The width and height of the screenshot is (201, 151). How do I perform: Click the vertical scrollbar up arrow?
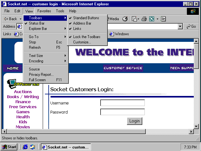tap(196, 41)
